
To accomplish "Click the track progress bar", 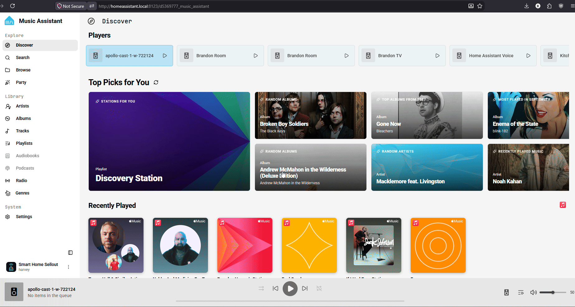I will (x=290, y=301).
